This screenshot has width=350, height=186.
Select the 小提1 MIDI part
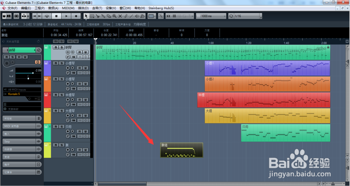267,68
